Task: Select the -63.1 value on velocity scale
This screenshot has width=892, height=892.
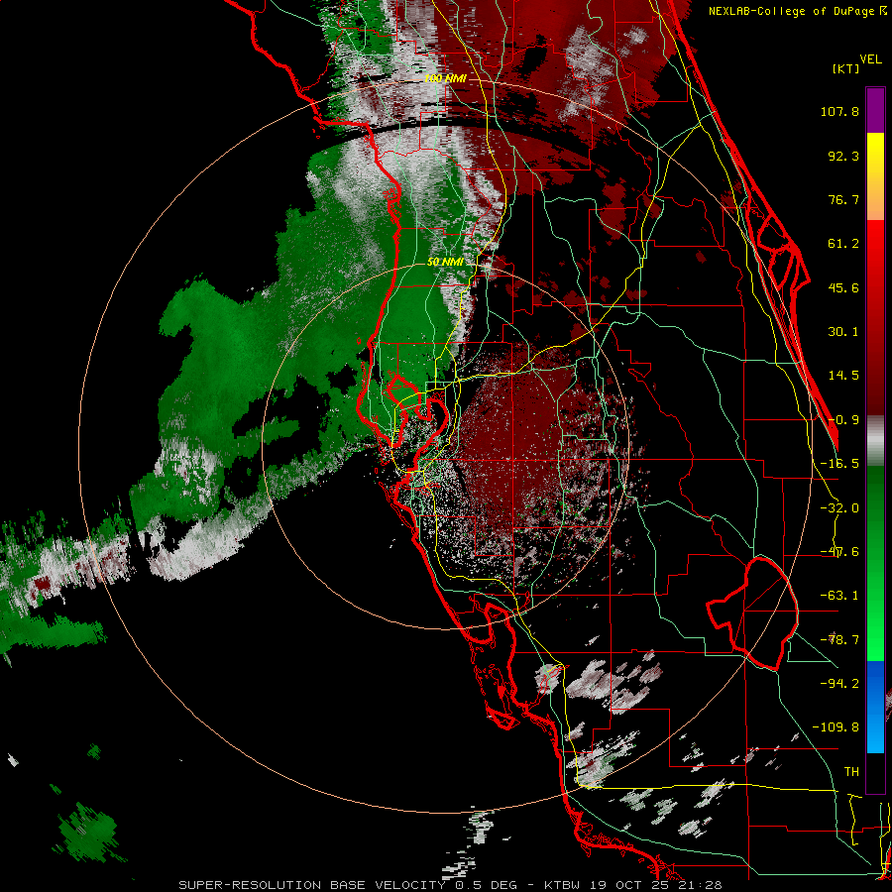Action: [839, 596]
